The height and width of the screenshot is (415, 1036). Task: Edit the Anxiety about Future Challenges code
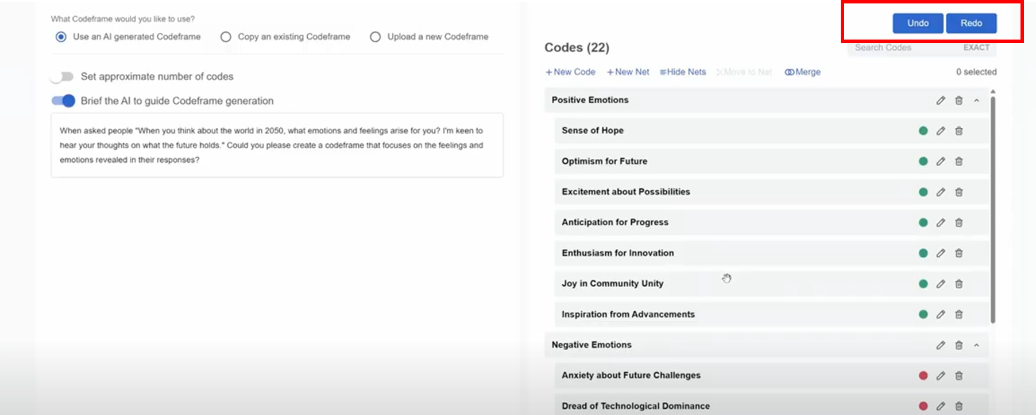pos(940,375)
